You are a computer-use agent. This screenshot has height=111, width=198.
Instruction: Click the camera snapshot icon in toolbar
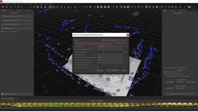click(x=45, y=7)
